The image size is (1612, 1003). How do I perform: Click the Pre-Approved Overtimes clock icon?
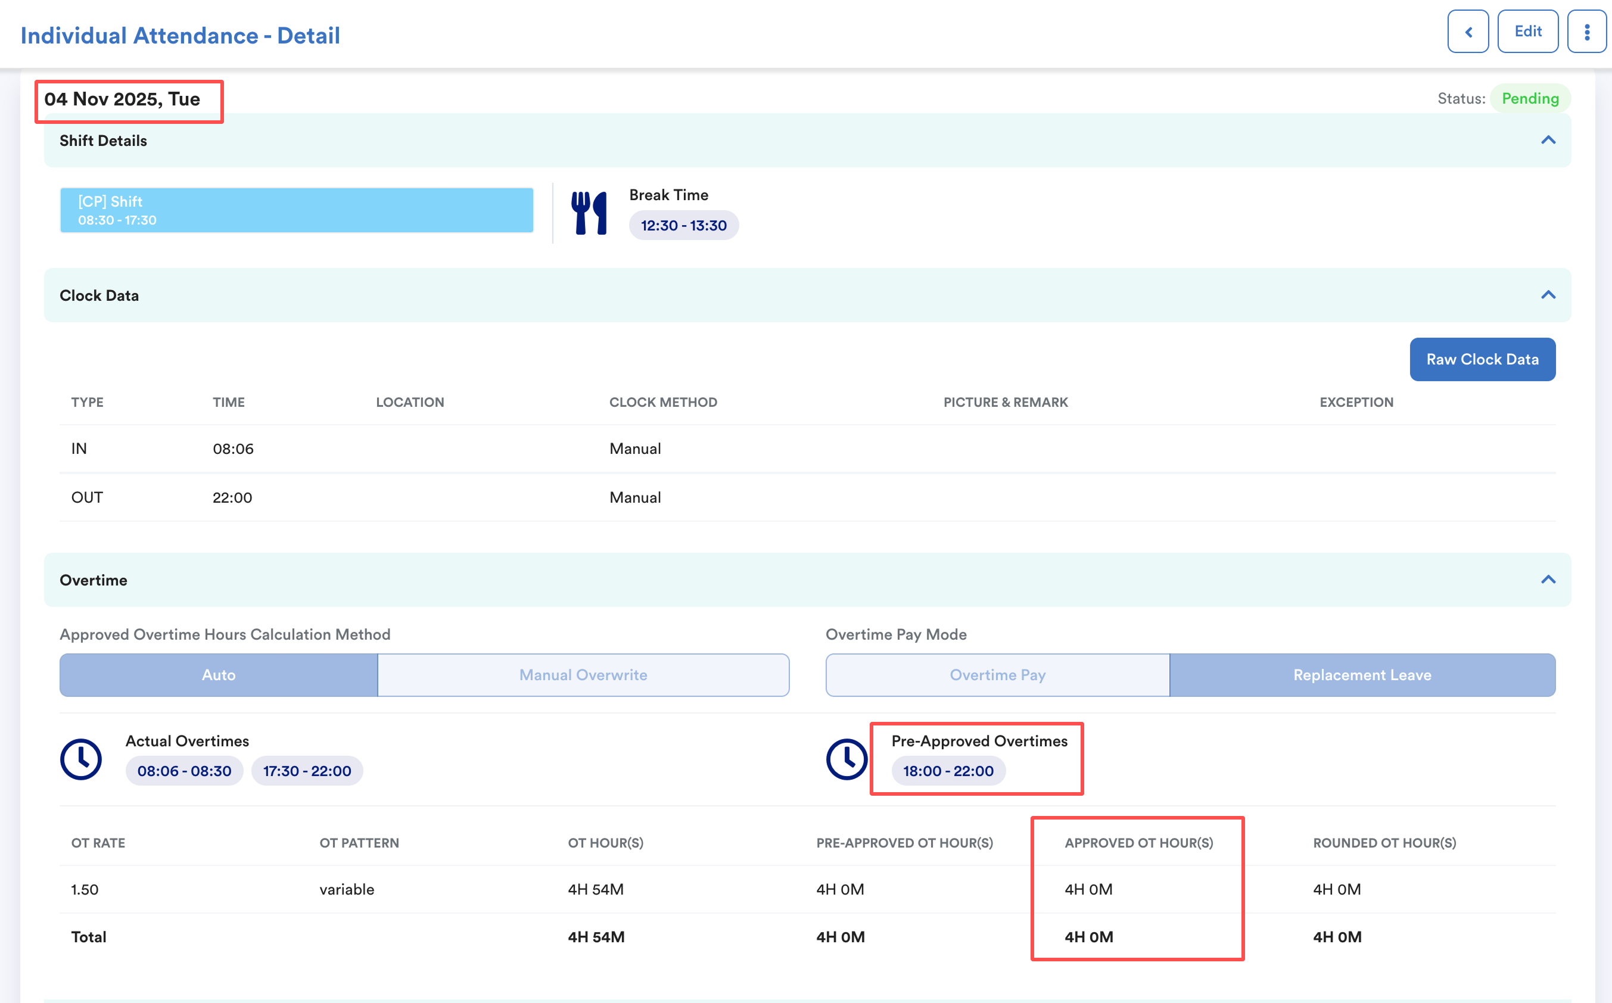tap(846, 758)
